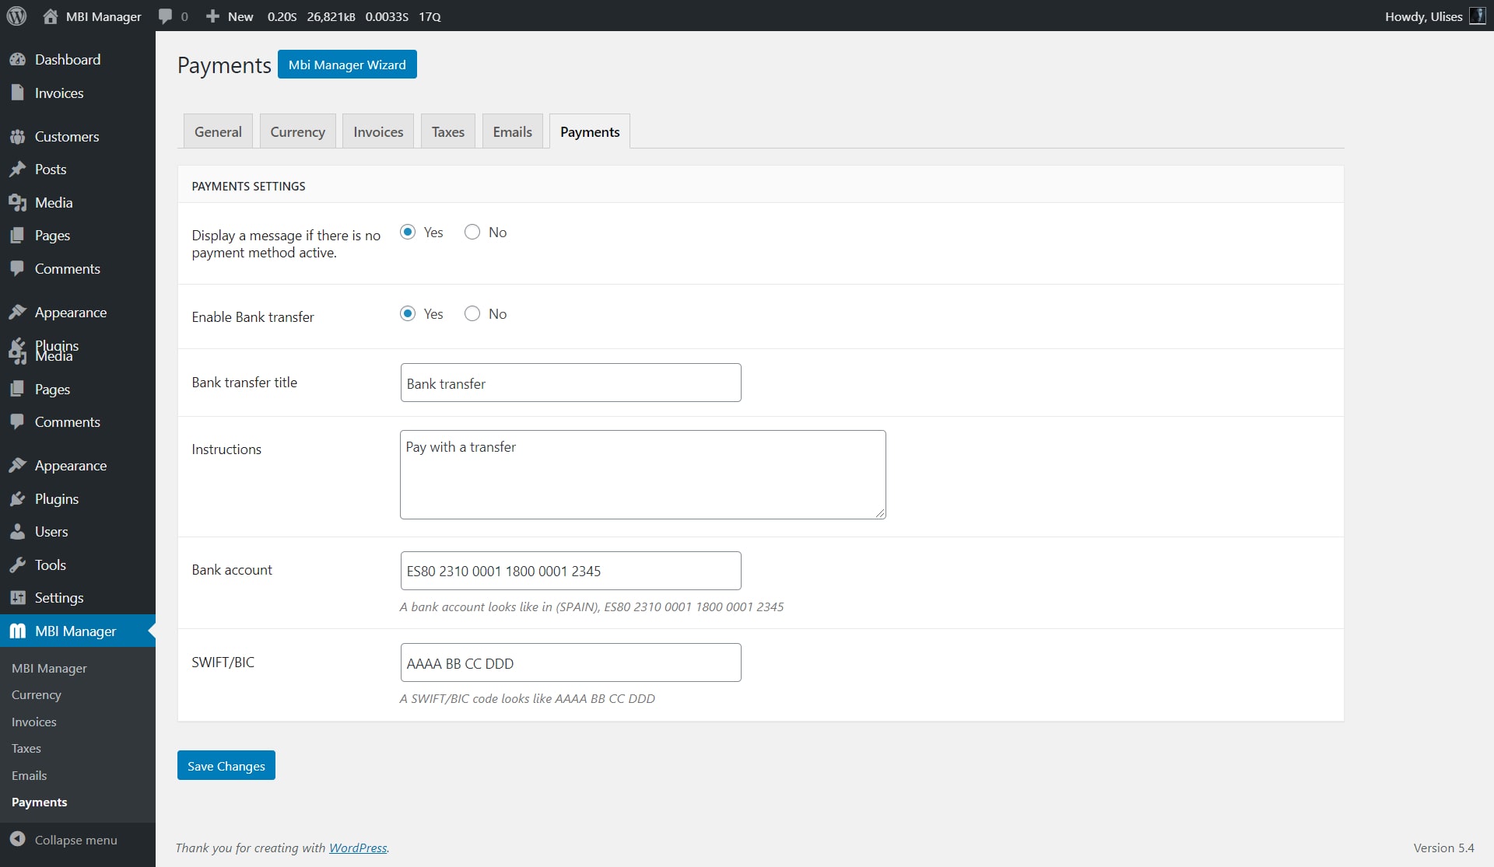This screenshot has width=1494, height=867.
Task: Click the Collapse menu arrow icon
Action: (x=17, y=840)
